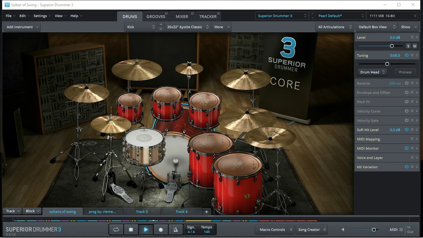Open the Pearl Default* preset selector

tap(340, 16)
